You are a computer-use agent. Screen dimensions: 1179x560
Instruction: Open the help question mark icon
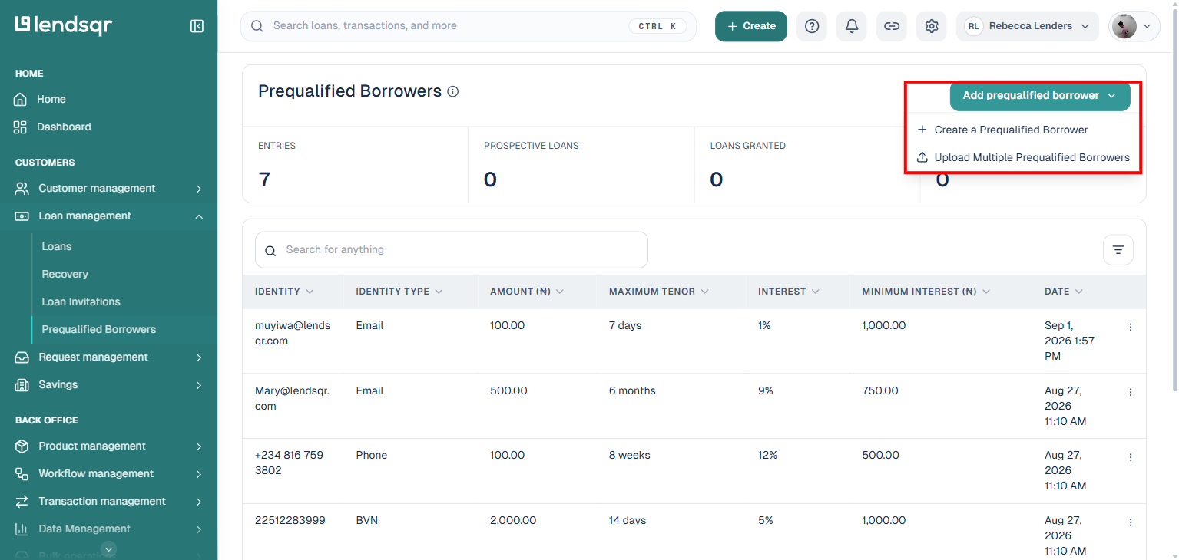[x=812, y=26]
